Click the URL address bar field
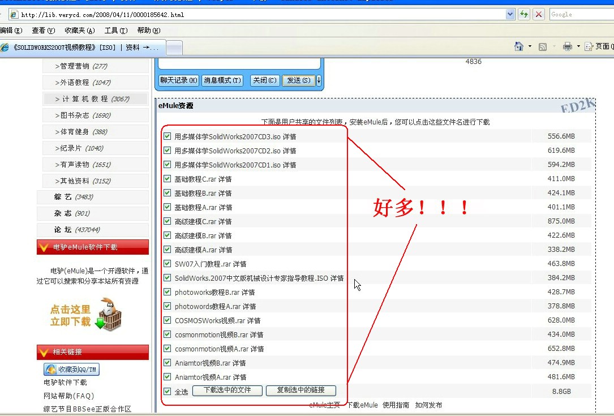The width and height of the screenshot is (614, 416). tap(261, 15)
